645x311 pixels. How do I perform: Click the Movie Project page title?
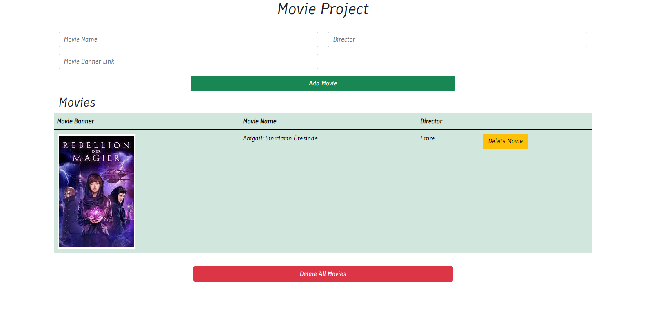pyautogui.click(x=323, y=9)
